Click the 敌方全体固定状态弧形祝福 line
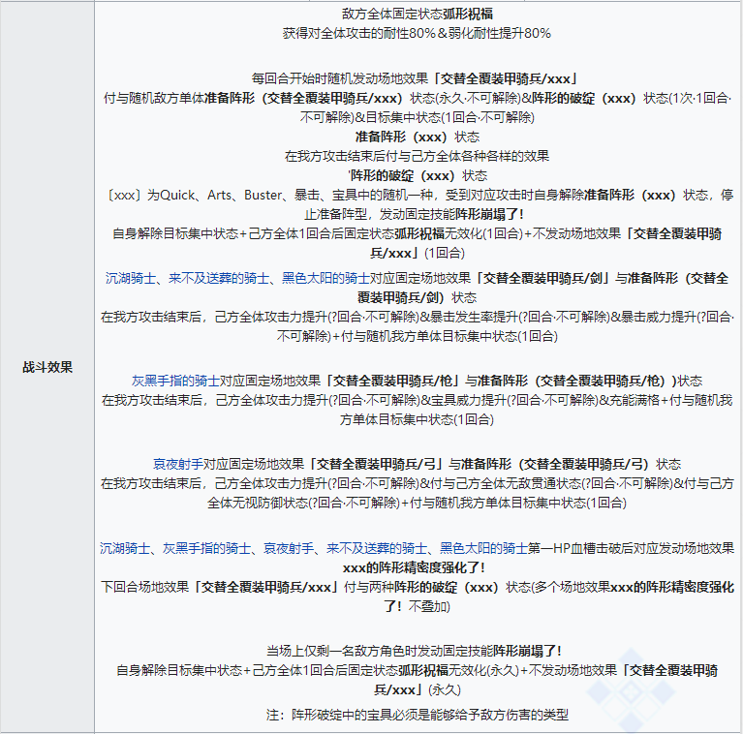 (x=417, y=15)
